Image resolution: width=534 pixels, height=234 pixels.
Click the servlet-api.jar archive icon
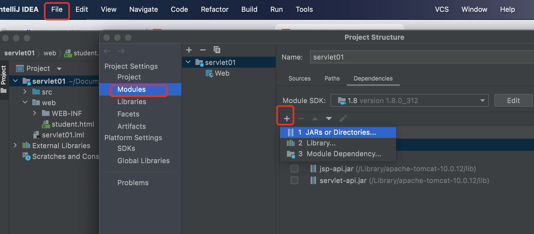click(313, 181)
